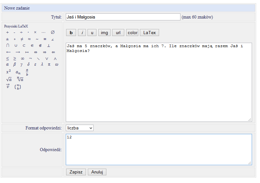Insert the square root of a symbol

coord(9,79)
